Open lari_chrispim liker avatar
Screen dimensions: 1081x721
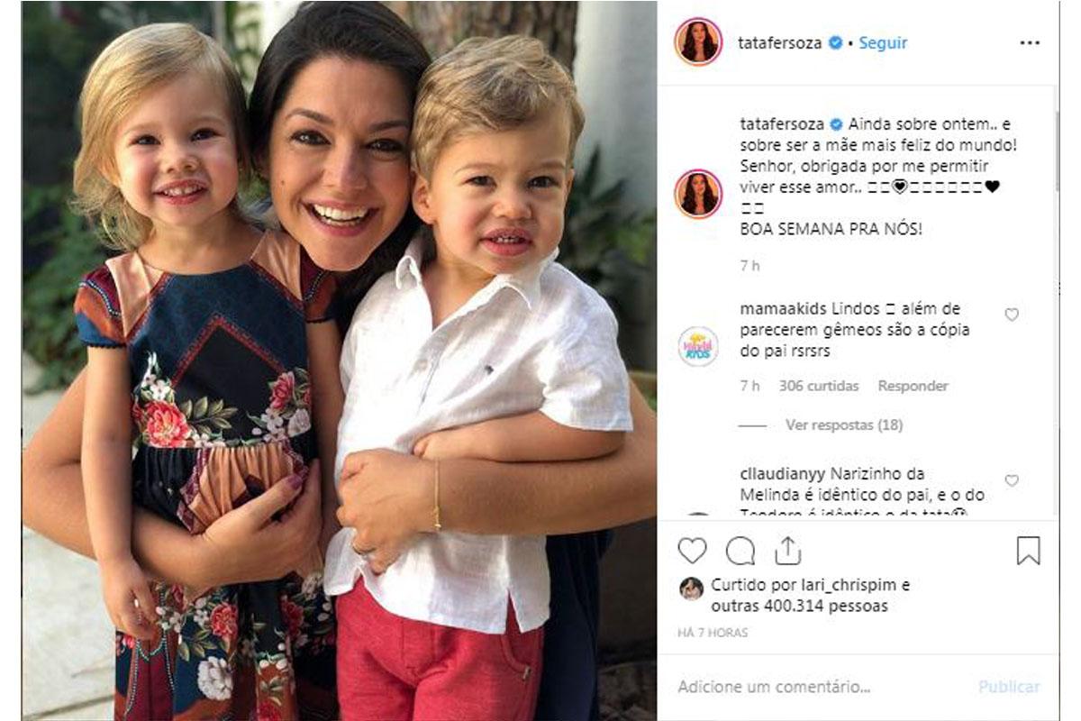coord(691,588)
